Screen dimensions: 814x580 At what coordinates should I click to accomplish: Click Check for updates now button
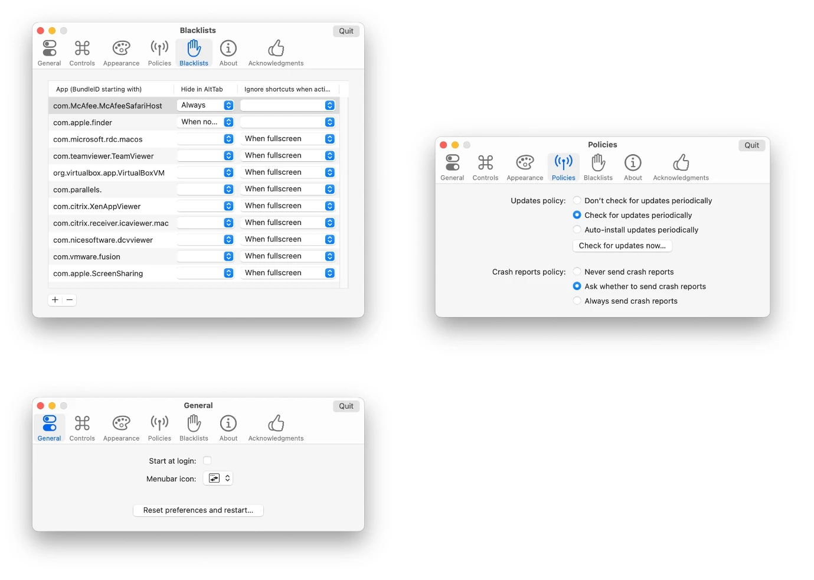click(622, 246)
